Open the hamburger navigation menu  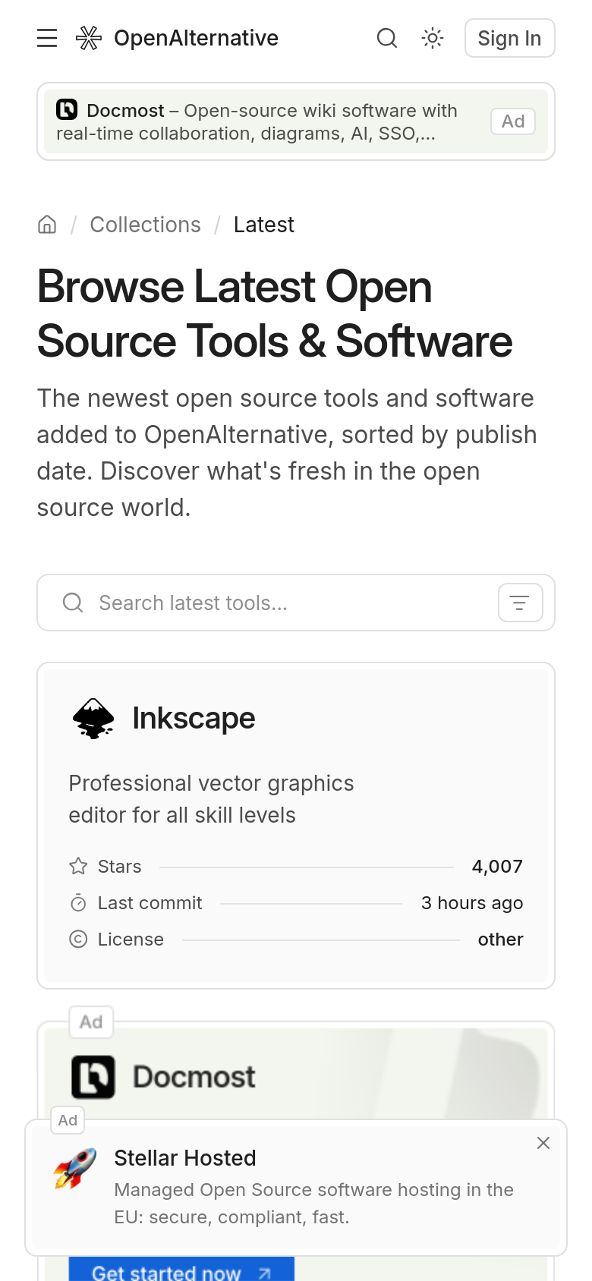[47, 38]
